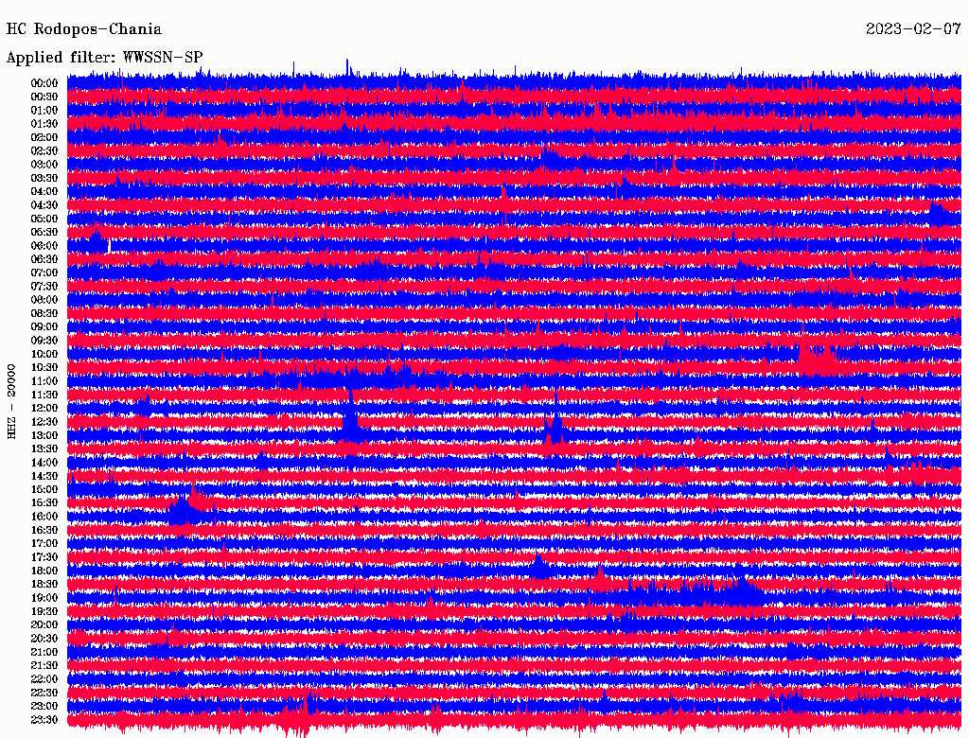This screenshot has height=738, width=969.
Task: Select the 10:00 time label
Action: pos(44,355)
